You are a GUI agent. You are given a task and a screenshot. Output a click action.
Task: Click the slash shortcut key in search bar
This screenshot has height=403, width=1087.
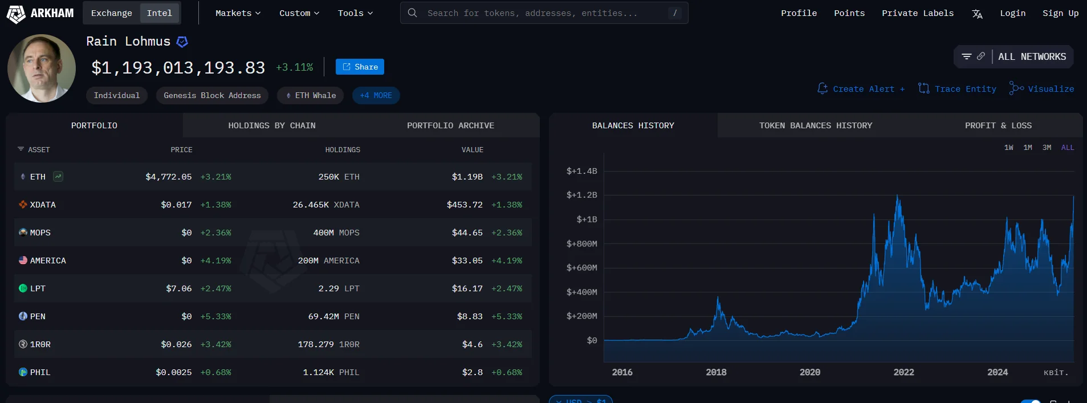coord(675,13)
